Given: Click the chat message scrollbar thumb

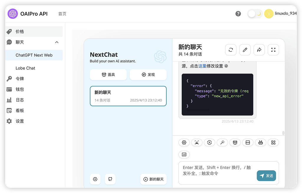Looking at the screenshot, I should [x=283, y=133].
